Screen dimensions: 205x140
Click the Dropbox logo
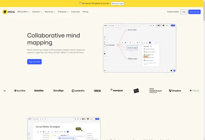pos(175,91)
